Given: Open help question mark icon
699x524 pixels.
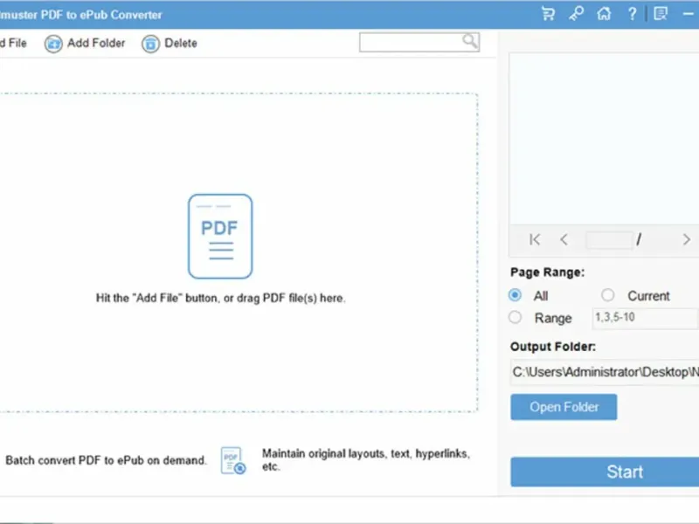Looking at the screenshot, I should tap(632, 14).
